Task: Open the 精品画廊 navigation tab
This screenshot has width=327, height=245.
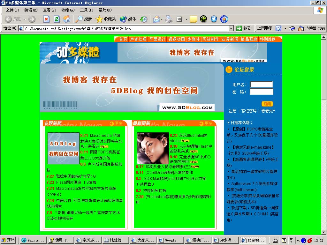Action: point(249,39)
